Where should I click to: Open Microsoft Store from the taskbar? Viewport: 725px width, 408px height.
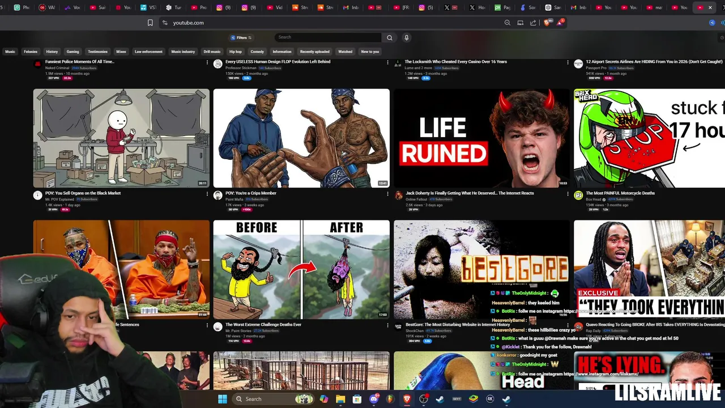point(357,399)
